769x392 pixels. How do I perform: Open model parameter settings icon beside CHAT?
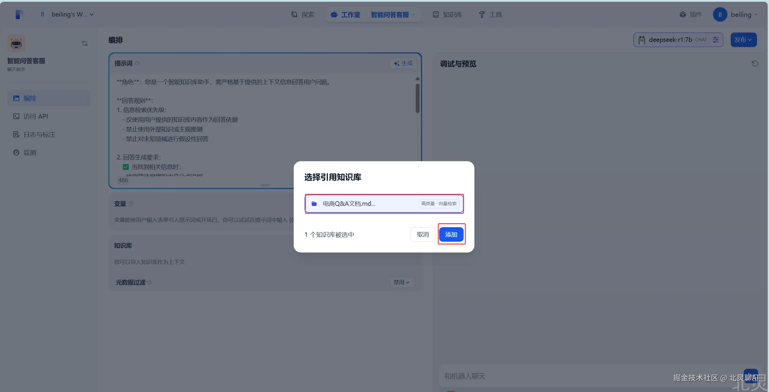[716, 40]
